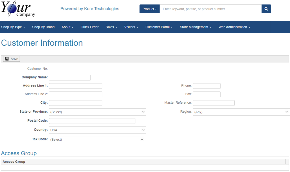Focus the Address Line 1 field

click(x=76, y=86)
